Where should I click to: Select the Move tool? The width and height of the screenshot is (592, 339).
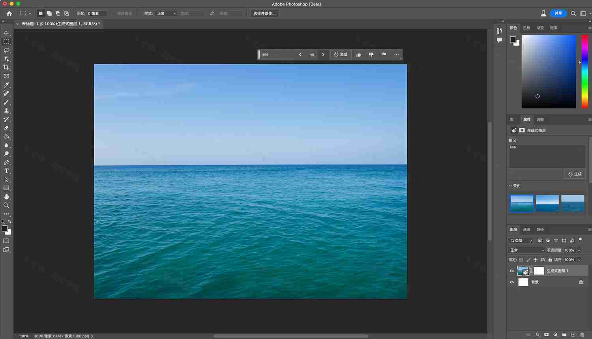coord(6,34)
